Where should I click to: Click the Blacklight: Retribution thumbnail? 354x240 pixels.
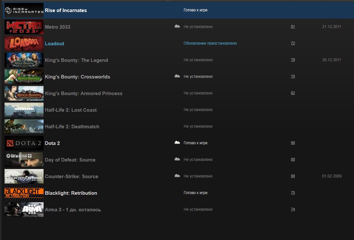(x=24, y=193)
